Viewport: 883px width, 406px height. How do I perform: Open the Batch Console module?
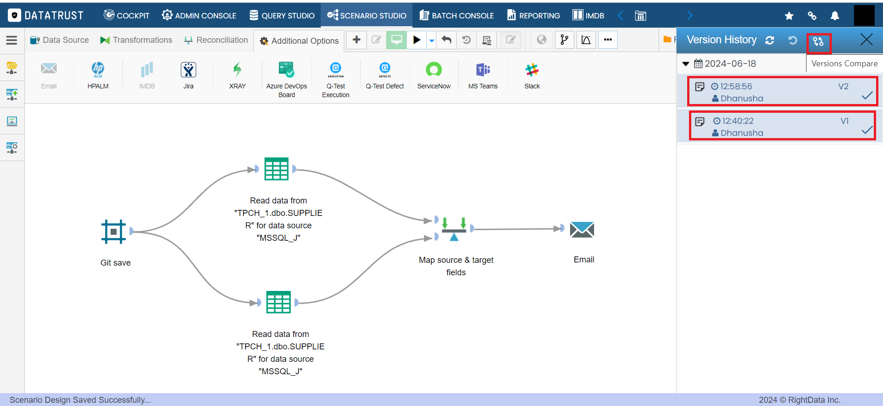coord(456,15)
